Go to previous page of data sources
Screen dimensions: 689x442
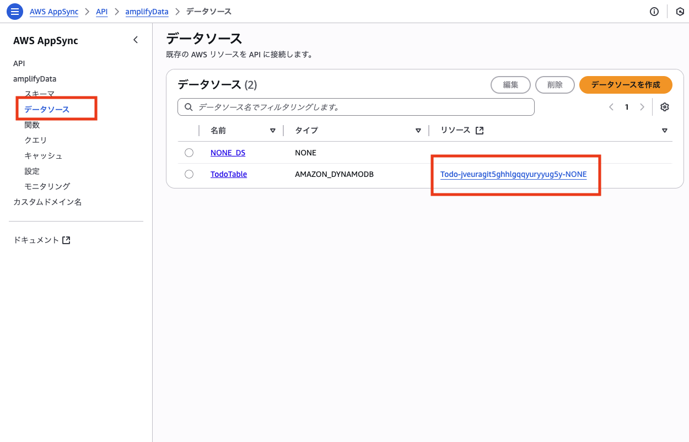click(x=611, y=107)
